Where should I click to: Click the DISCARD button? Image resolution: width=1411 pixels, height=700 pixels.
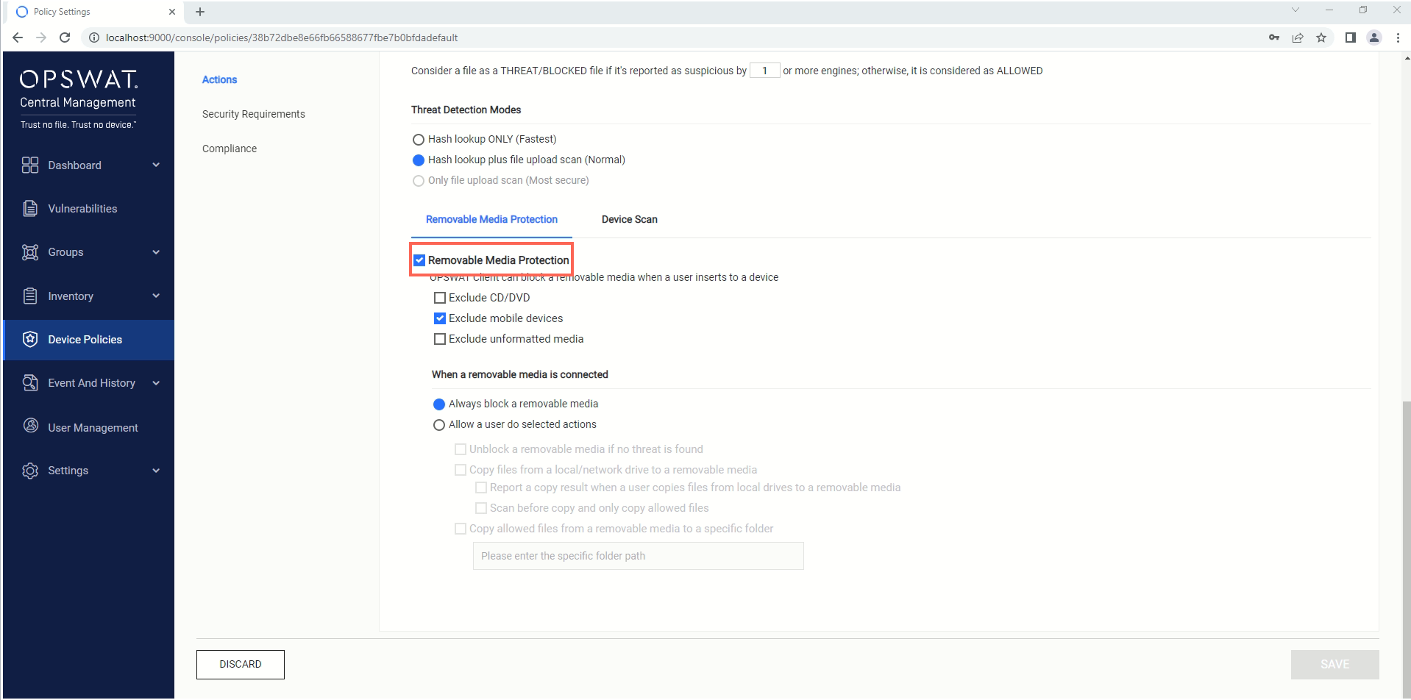[241, 664]
